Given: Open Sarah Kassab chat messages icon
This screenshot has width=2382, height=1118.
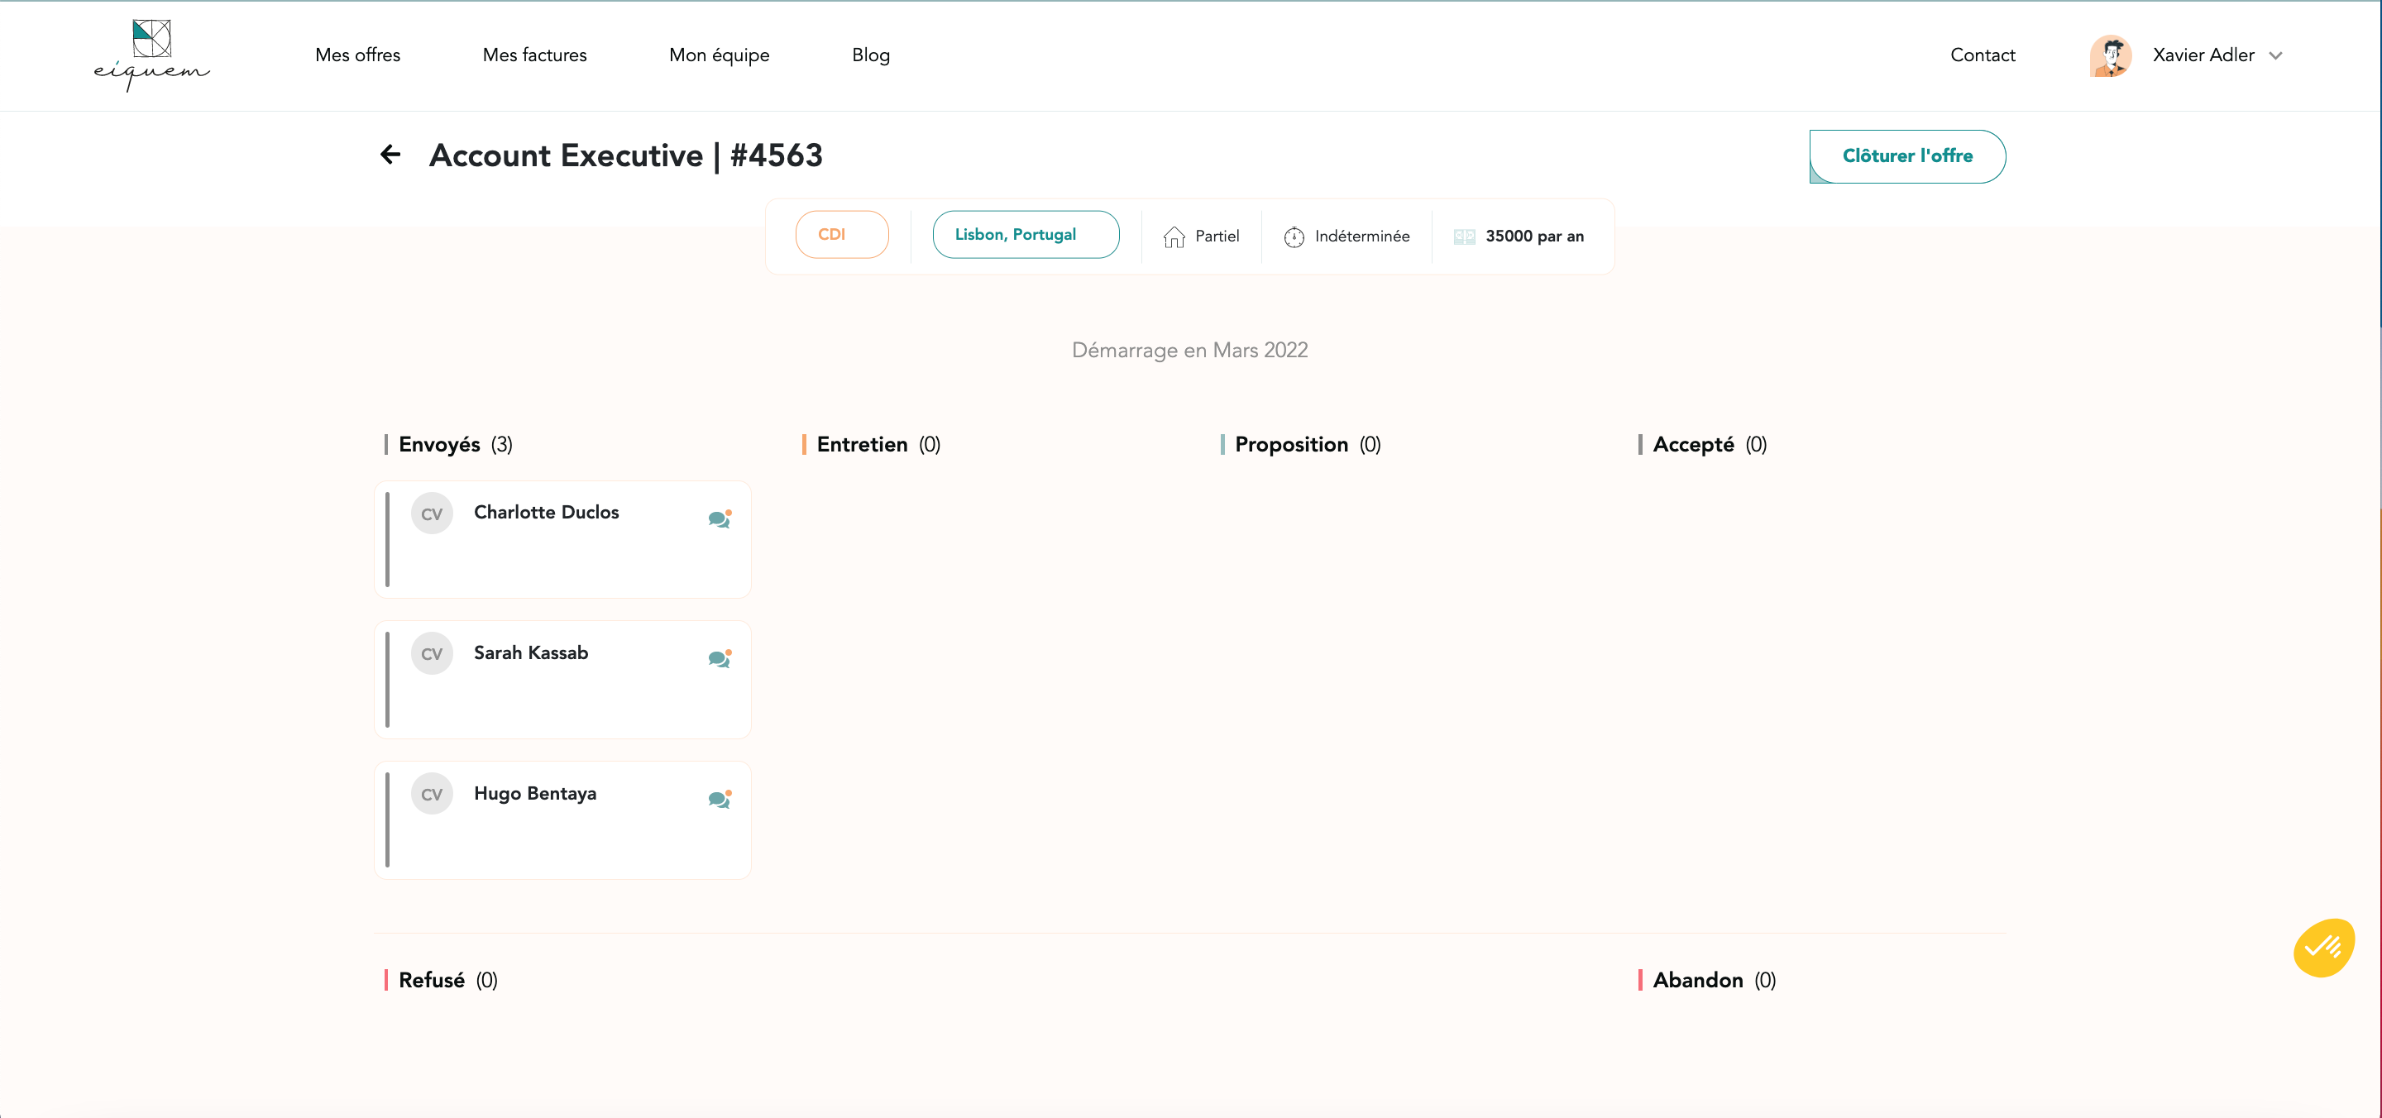Looking at the screenshot, I should pyautogui.click(x=720, y=658).
